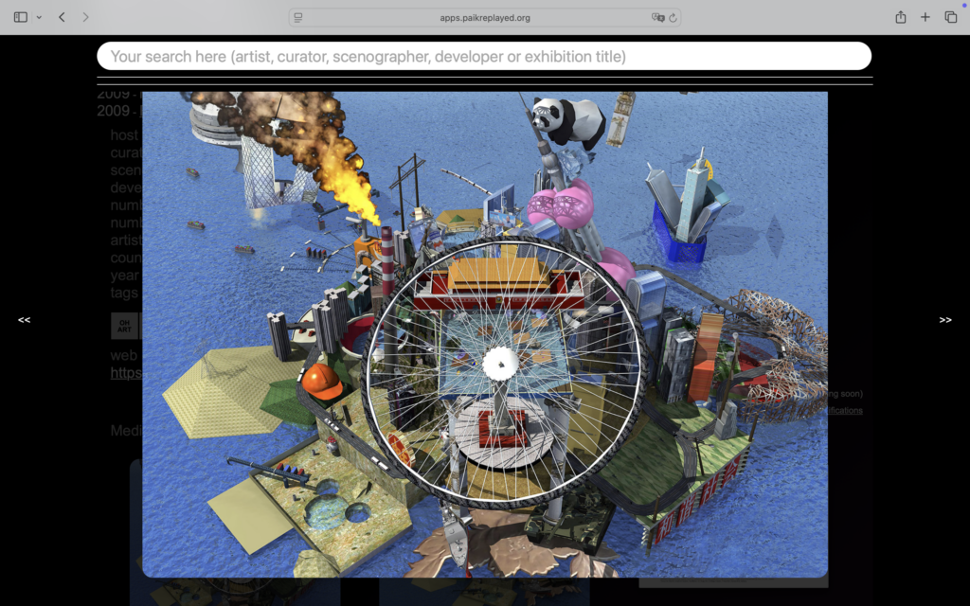This screenshot has width=970, height=606.
Task: Select the apps.paikreplayed.org address field
Action: (x=484, y=17)
